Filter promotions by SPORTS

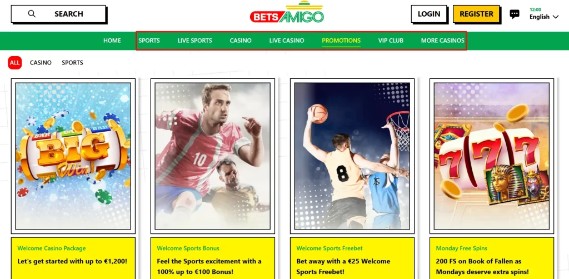[x=72, y=63]
